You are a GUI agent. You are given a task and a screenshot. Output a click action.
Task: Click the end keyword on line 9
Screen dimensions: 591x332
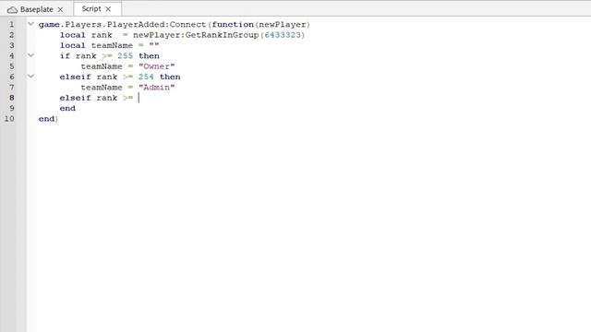(x=67, y=109)
